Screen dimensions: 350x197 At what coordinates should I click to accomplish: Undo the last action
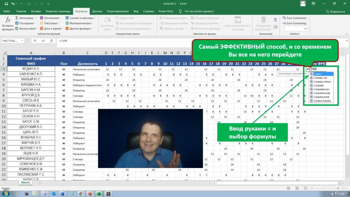13,4
